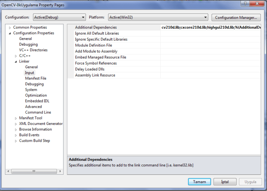Select Module Definition File property
The height and width of the screenshot is (191, 267).
(x=93, y=45)
